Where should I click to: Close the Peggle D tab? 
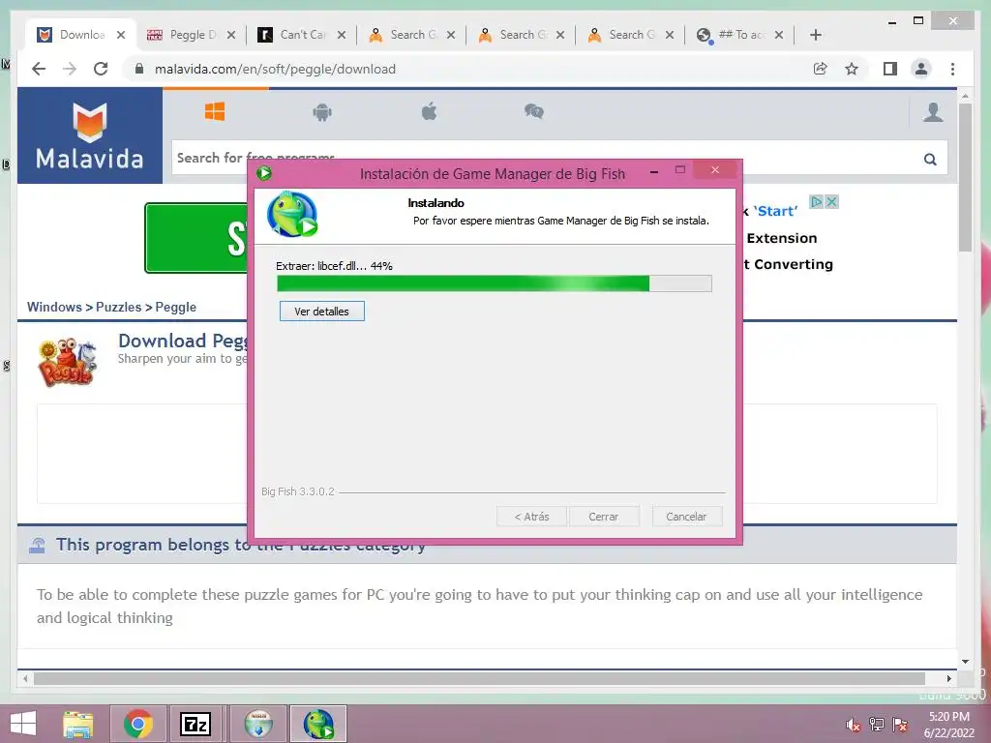231,35
